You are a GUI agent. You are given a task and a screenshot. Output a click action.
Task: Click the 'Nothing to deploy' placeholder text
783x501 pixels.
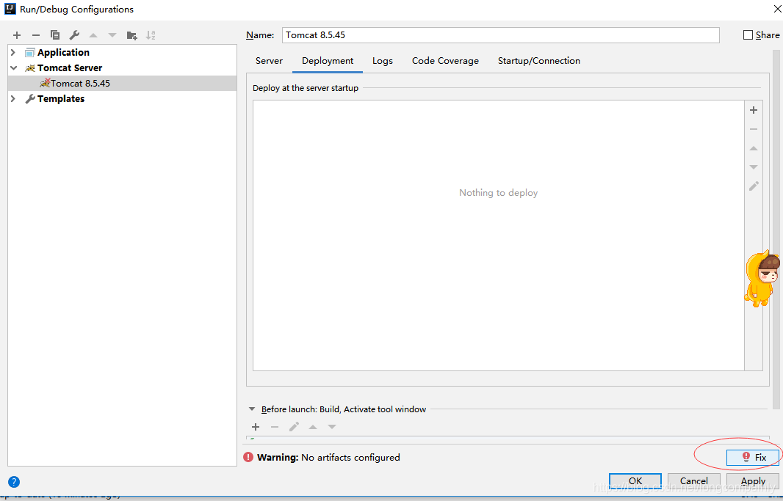pyautogui.click(x=498, y=193)
